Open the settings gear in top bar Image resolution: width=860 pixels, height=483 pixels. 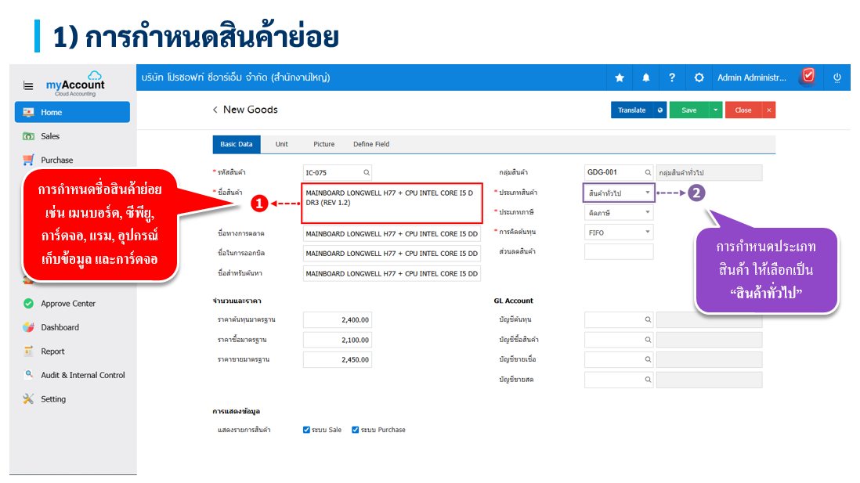pos(699,77)
